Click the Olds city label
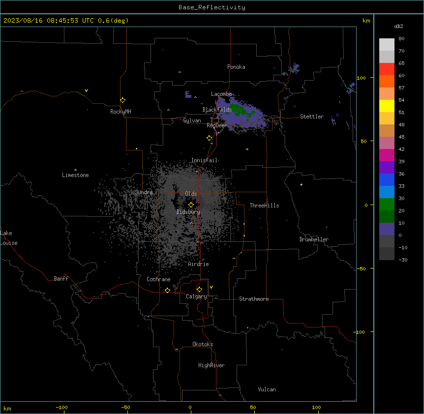The width and height of the screenshot is (424, 414). (x=191, y=194)
